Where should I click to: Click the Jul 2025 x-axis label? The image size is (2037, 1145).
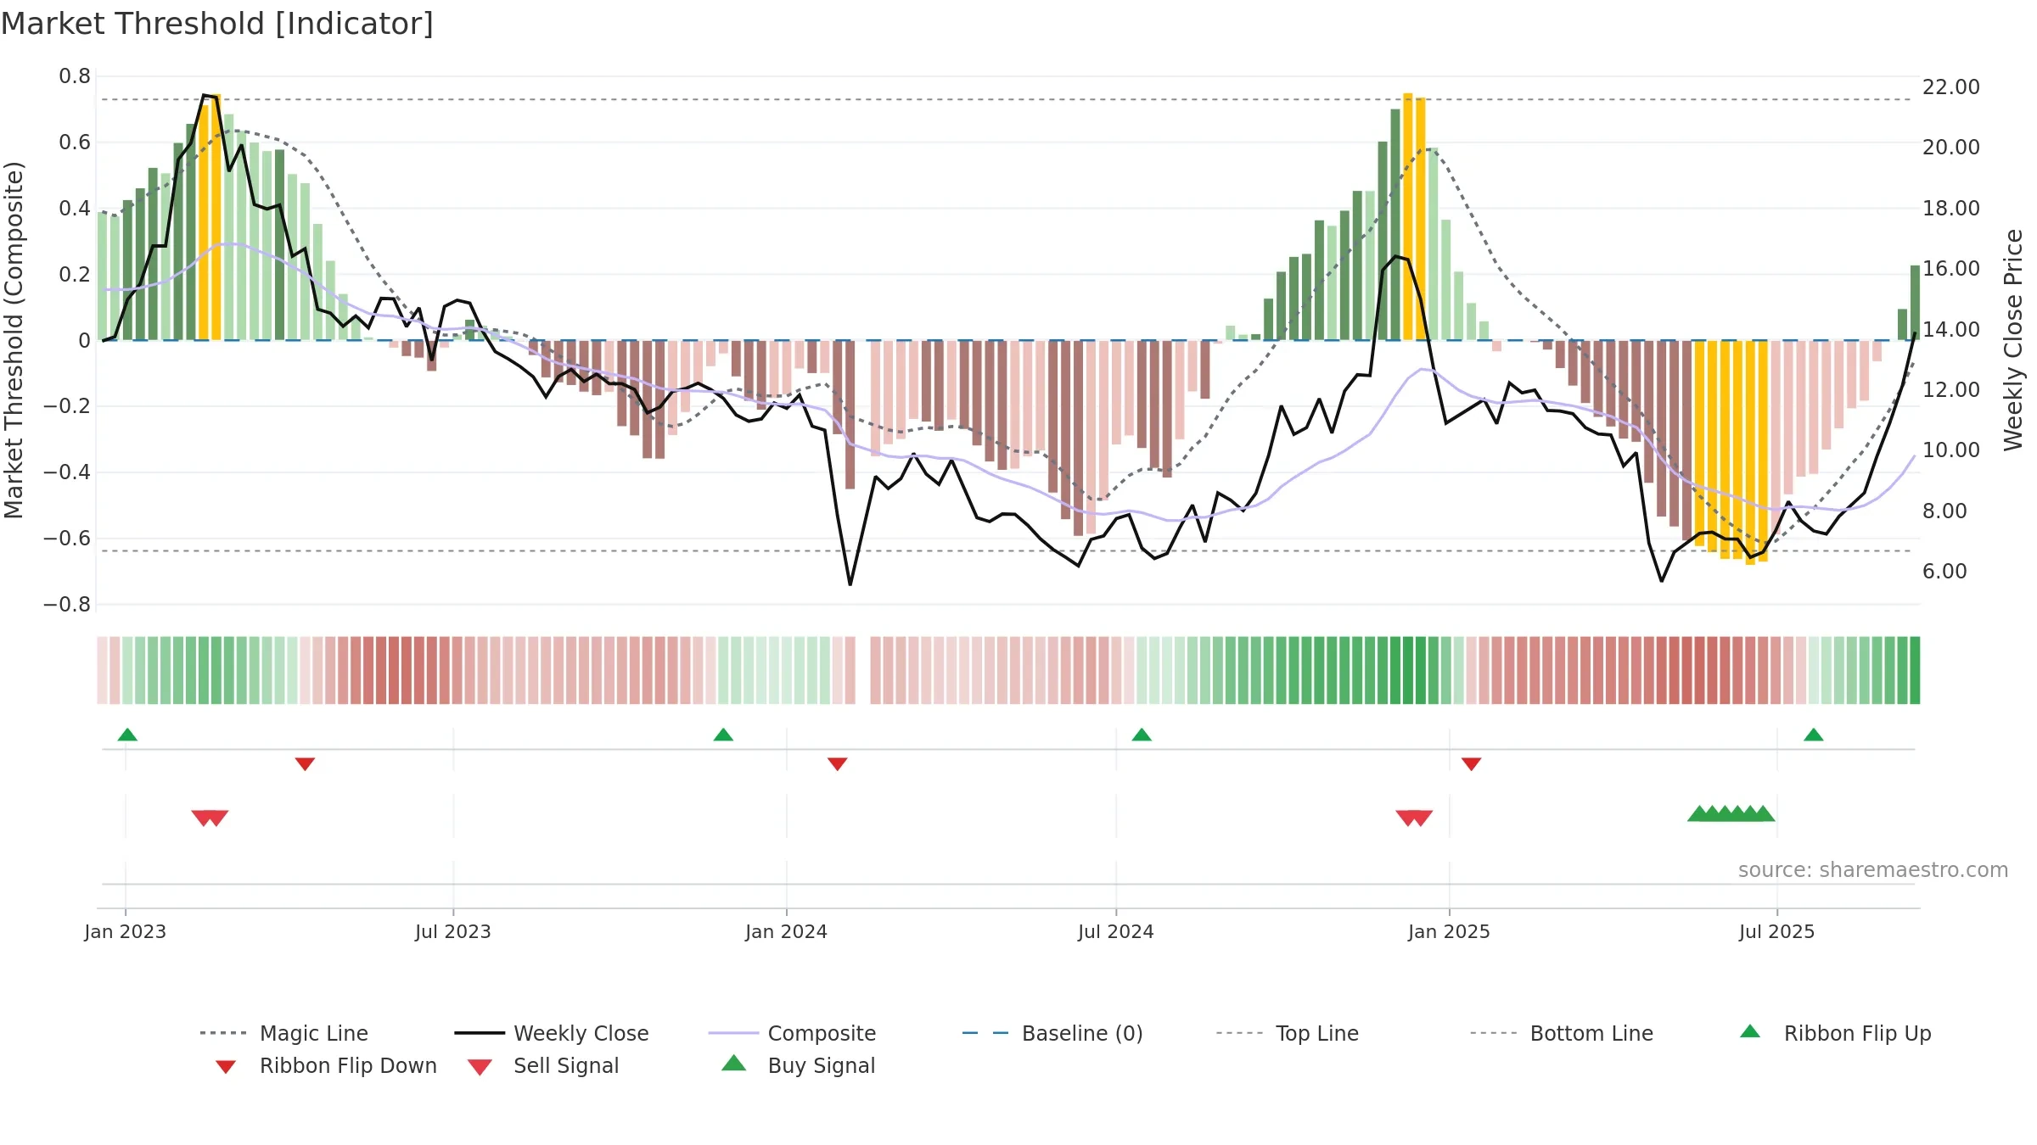[x=1777, y=931]
